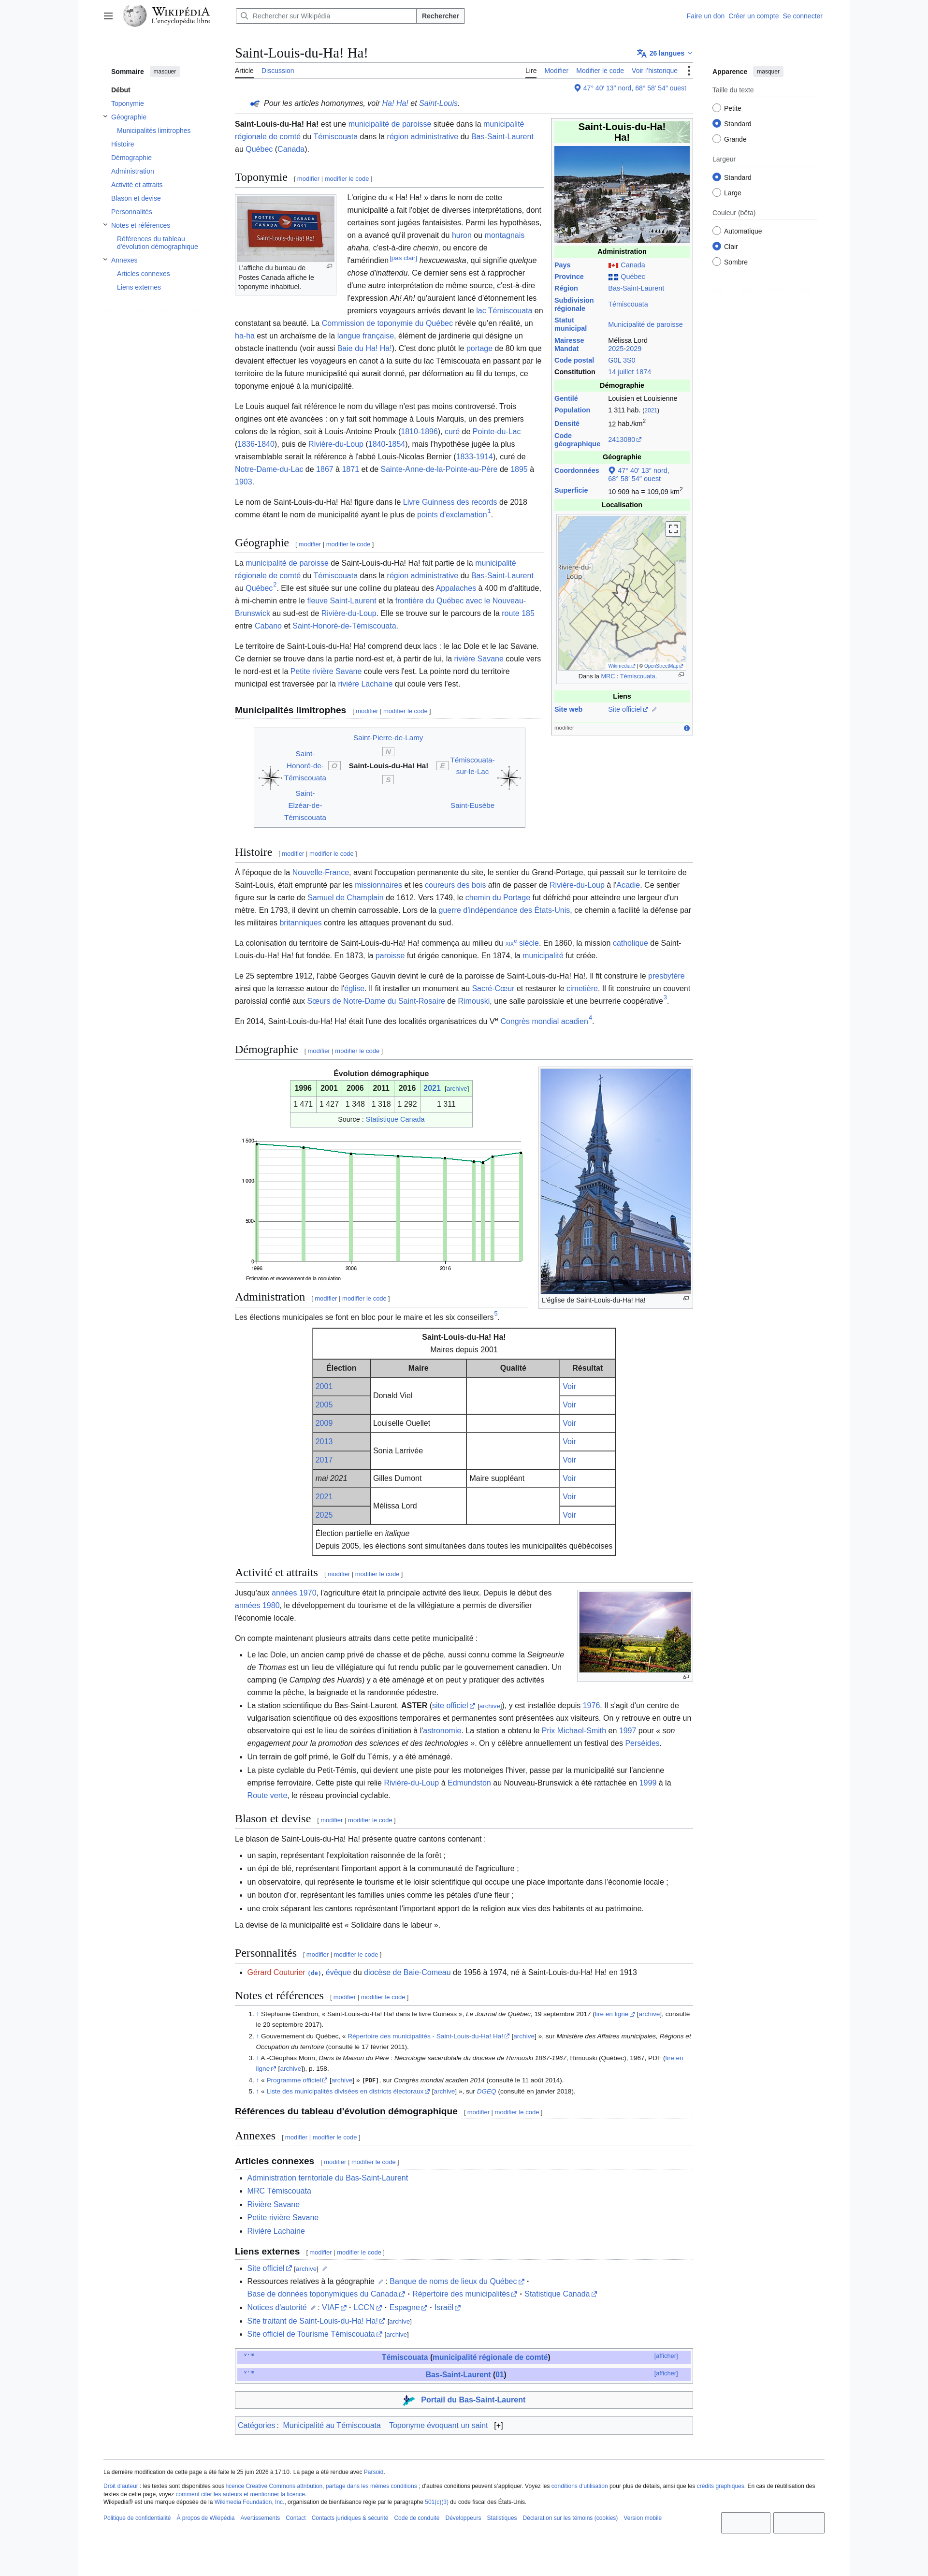The image size is (928, 2576).
Task: Choose the Sombre color theme
Action: (716, 261)
